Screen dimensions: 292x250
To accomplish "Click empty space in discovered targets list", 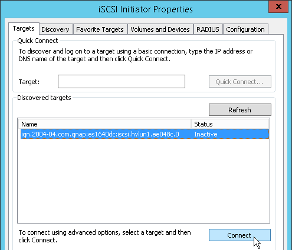I will pos(143,181).
